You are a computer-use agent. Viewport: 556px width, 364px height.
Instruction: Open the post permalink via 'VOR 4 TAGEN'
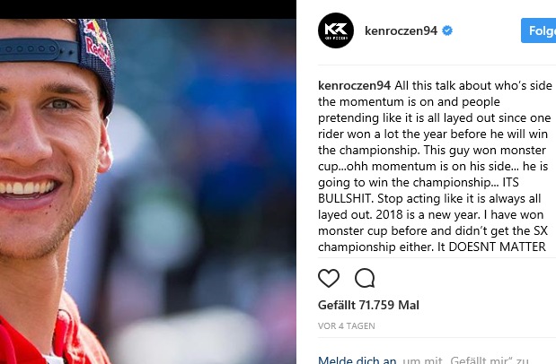(x=347, y=325)
